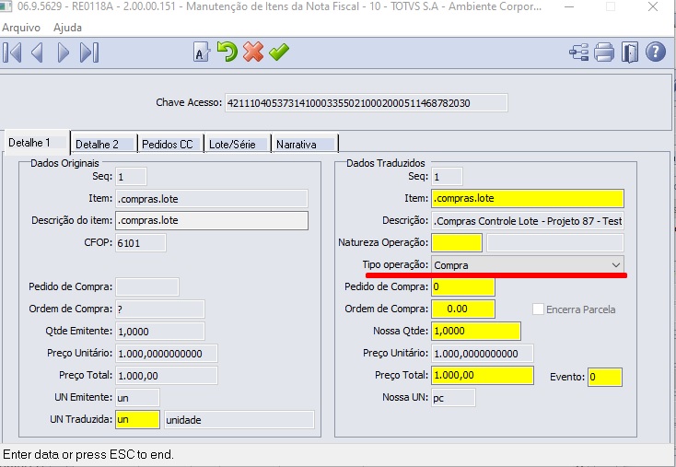Click the UN Emitente field

click(137, 398)
